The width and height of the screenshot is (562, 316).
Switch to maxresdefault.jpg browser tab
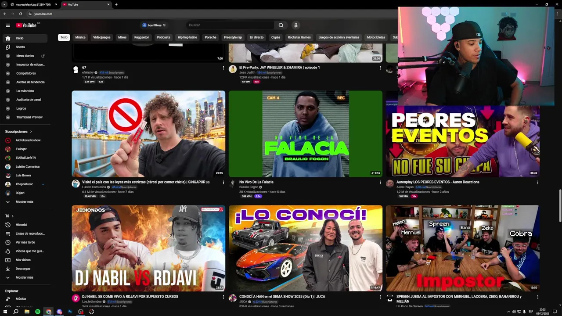pos(34,4)
